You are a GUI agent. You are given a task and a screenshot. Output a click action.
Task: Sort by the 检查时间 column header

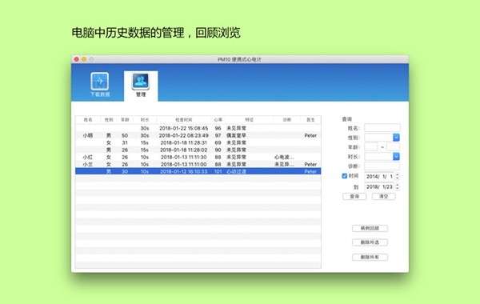click(x=184, y=120)
